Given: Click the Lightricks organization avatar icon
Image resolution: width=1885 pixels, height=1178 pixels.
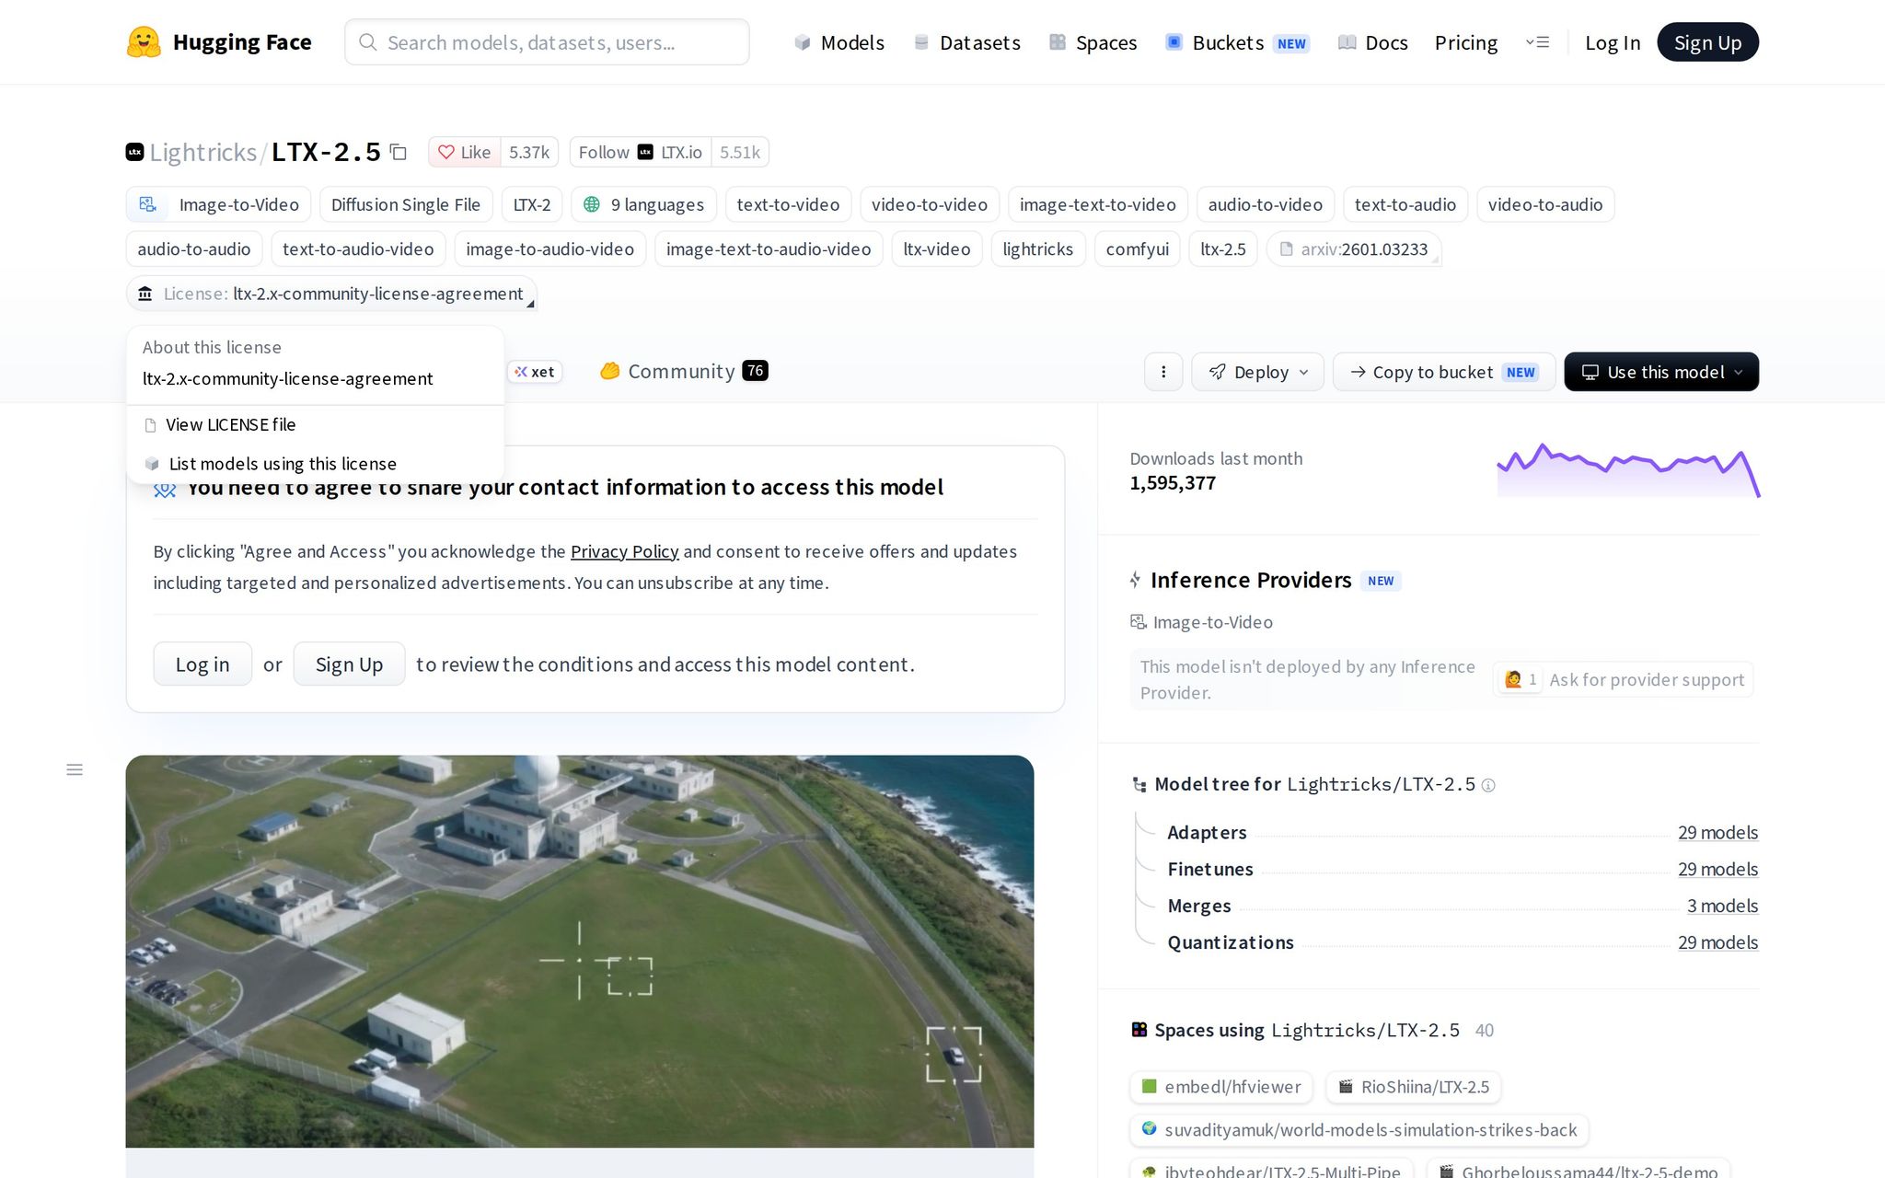Looking at the screenshot, I should pyautogui.click(x=134, y=152).
